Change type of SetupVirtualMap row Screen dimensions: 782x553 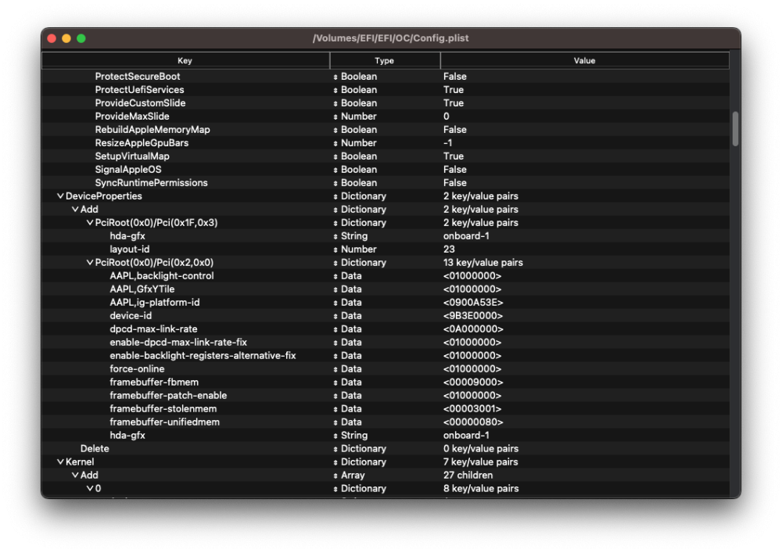pos(335,156)
